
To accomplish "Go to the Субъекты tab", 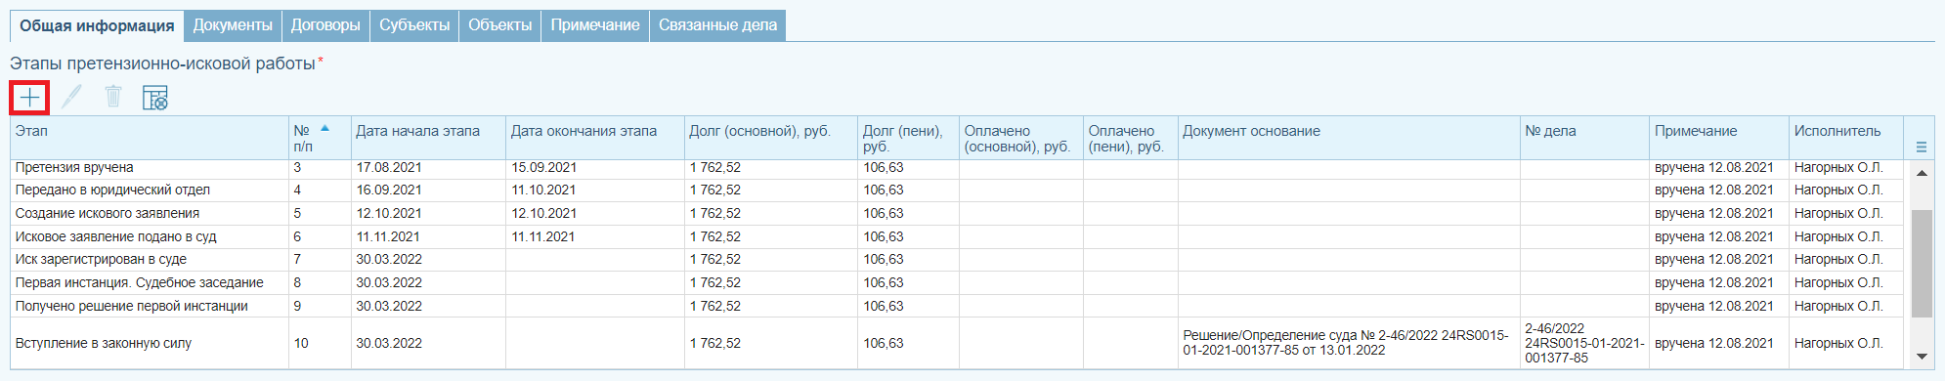I will 414,25.
